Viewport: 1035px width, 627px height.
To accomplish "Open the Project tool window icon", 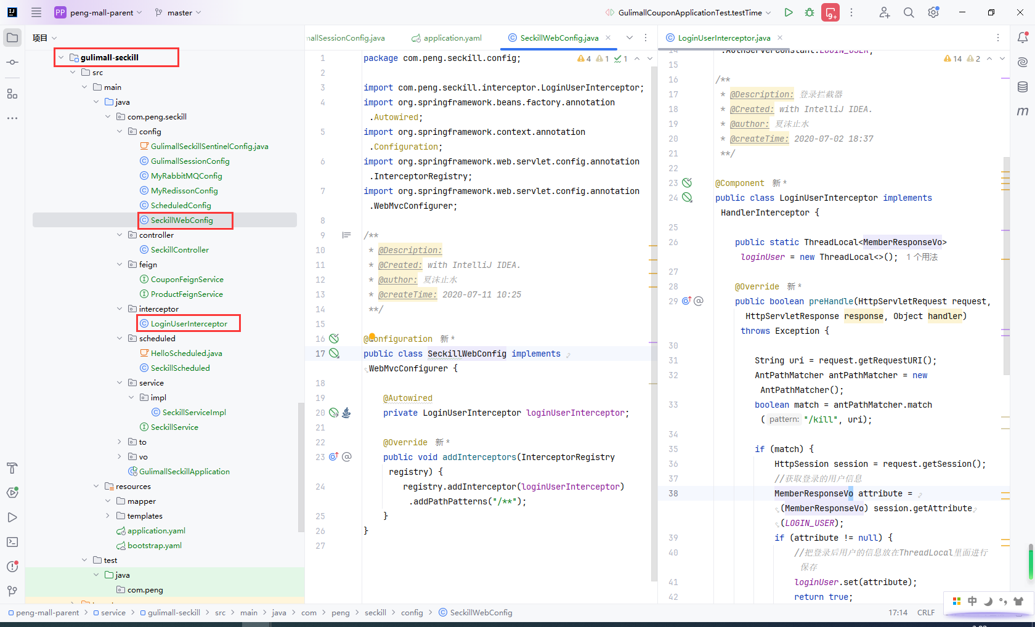I will click(12, 38).
